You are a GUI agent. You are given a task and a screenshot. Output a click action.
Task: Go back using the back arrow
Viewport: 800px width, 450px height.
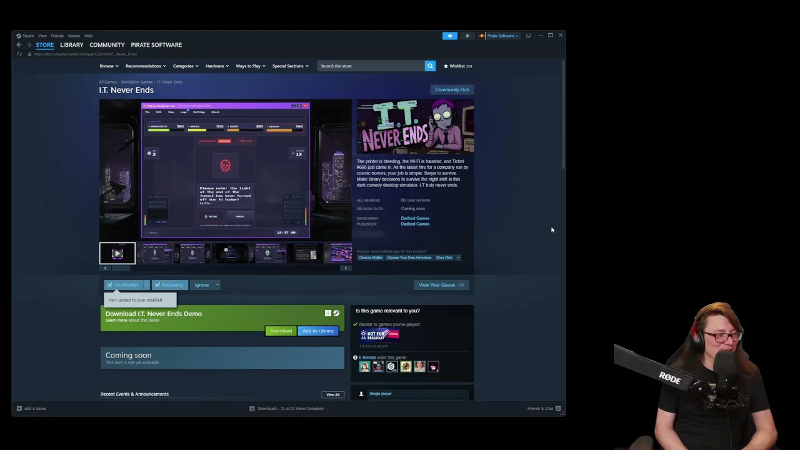19,45
